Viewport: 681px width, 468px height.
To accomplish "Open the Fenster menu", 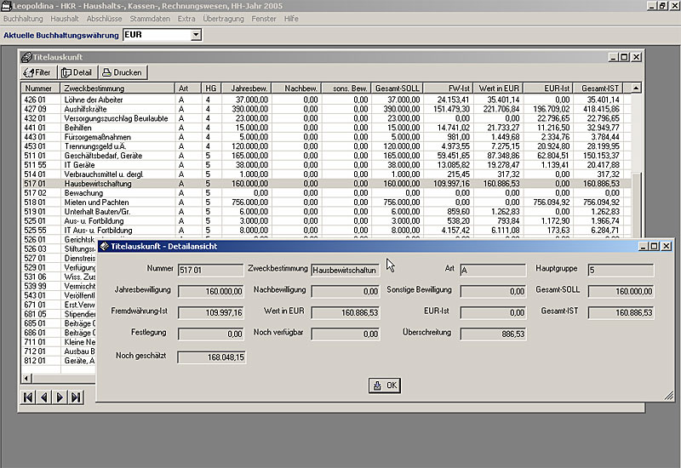I will tap(264, 19).
